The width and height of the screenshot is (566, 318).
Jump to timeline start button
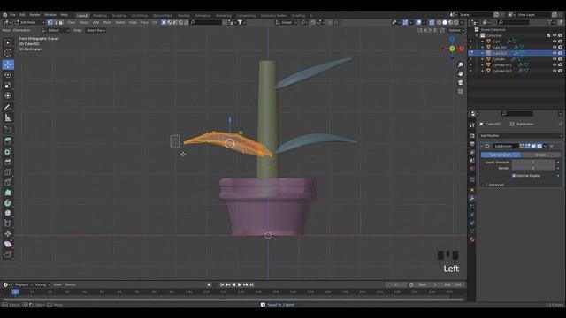click(x=222, y=284)
